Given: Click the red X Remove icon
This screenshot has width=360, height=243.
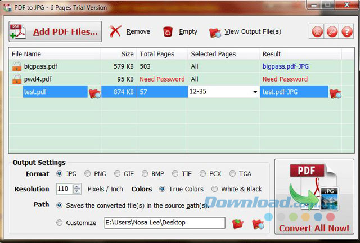Looking at the screenshot, I should click(x=115, y=31).
